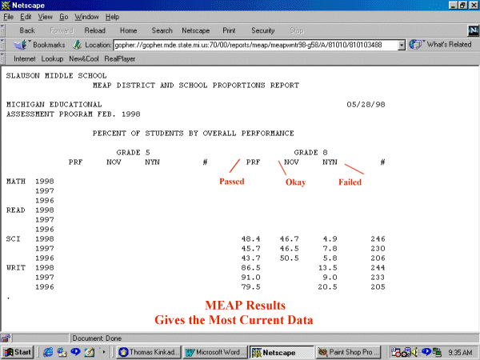The image size is (480, 360).
Task: Open the File menu
Action: coord(9,17)
